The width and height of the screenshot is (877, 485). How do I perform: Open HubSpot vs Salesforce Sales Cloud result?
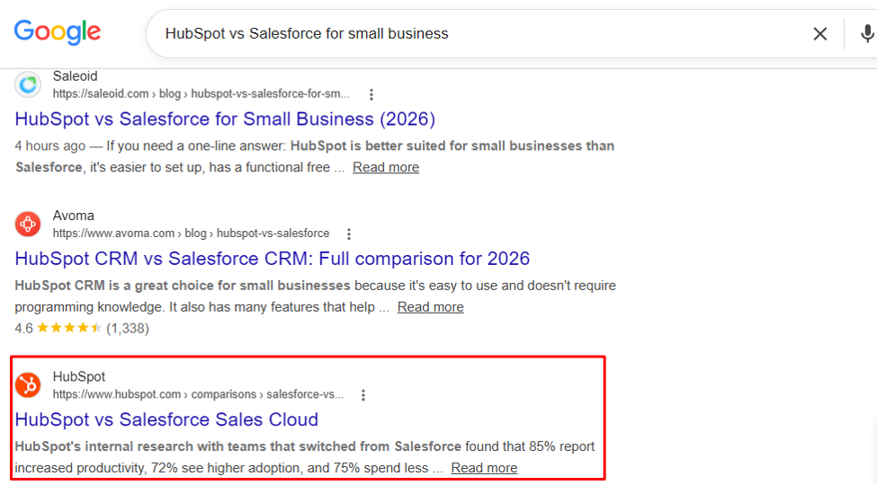coord(166,419)
